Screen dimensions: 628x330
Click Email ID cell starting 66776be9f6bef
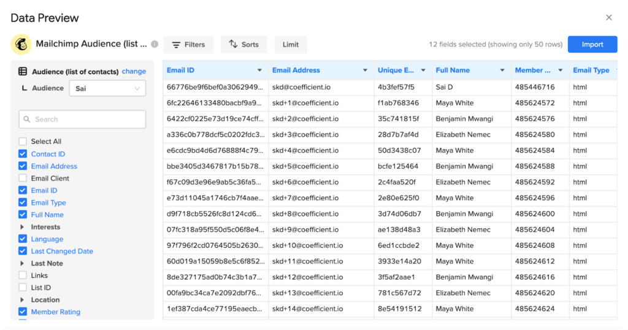tap(215, 87)
